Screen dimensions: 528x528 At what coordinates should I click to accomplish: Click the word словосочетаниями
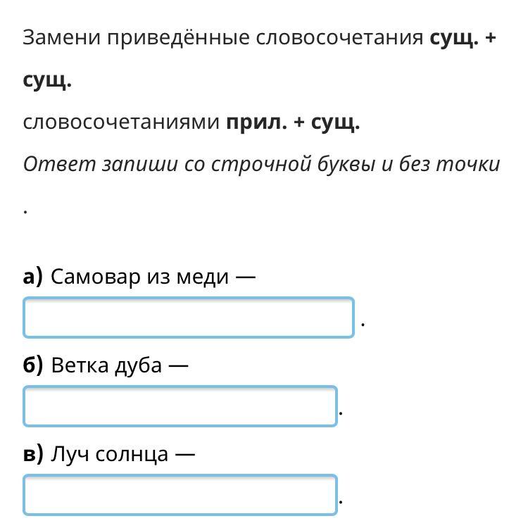tap(121, 122)
